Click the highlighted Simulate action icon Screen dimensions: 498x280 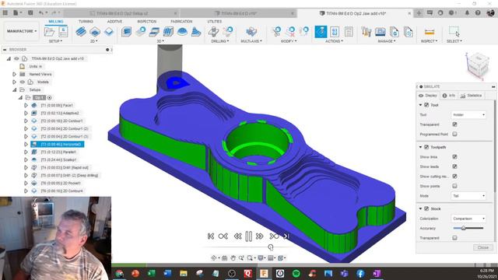point(321,32)
